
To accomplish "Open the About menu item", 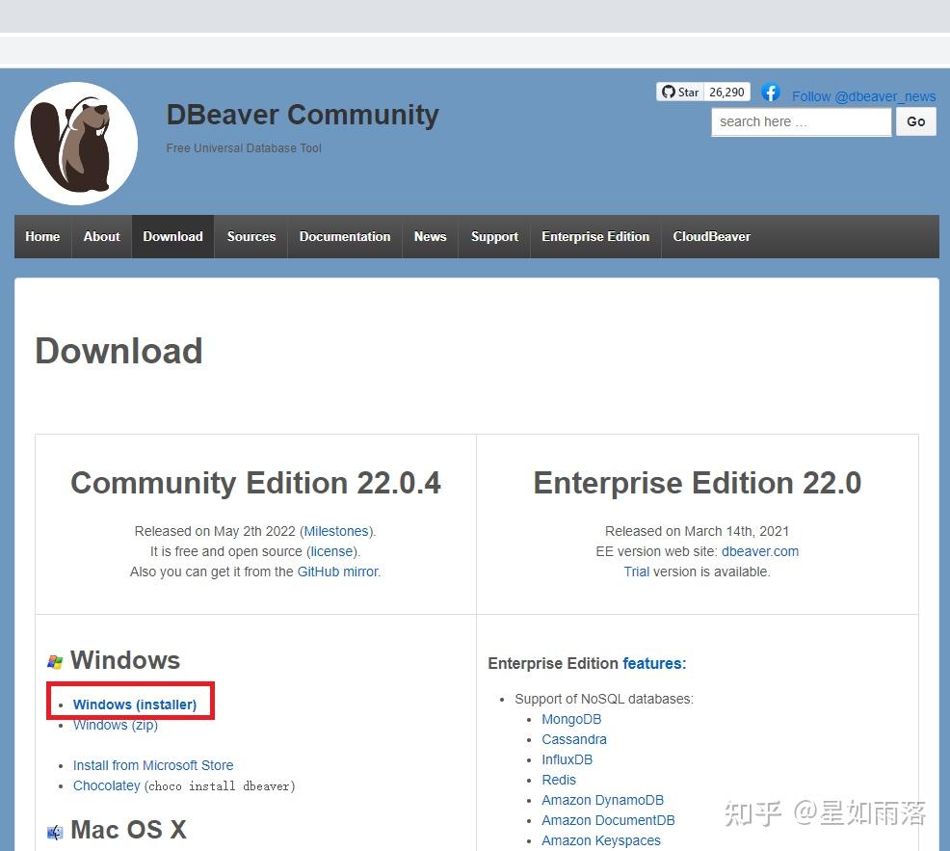I will (102, 236).
